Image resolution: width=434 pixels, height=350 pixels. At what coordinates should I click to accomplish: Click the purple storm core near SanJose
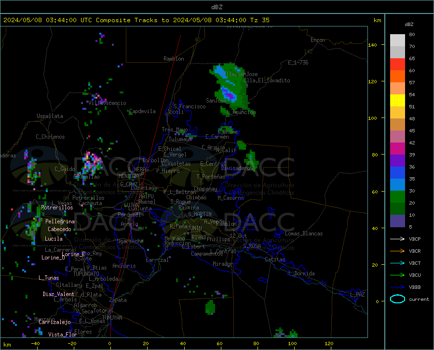230,95
